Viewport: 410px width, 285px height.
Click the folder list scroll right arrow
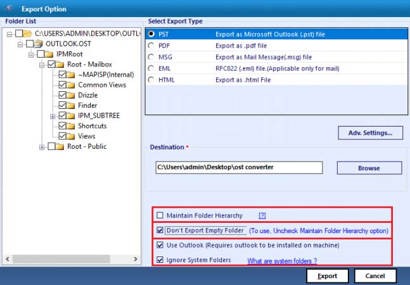click(136, 259)
